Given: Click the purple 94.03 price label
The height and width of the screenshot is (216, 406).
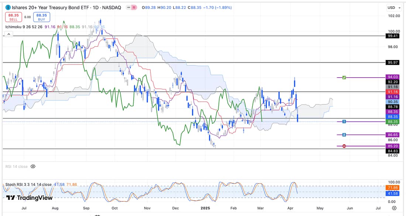Looking at the screenshot, I should [x=392, y=77].
